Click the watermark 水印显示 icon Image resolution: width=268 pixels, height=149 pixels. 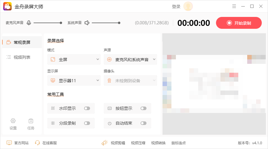pos(53,108)
